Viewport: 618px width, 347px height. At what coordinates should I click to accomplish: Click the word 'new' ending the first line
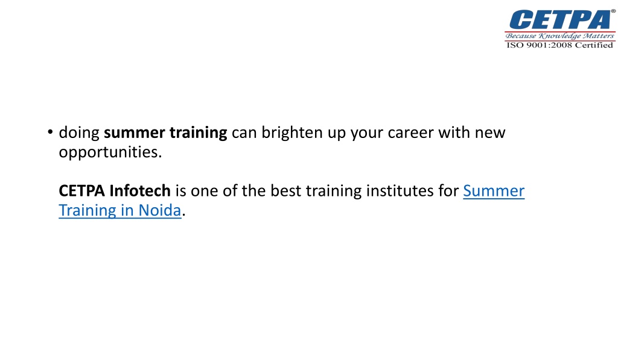click(490, 133)
